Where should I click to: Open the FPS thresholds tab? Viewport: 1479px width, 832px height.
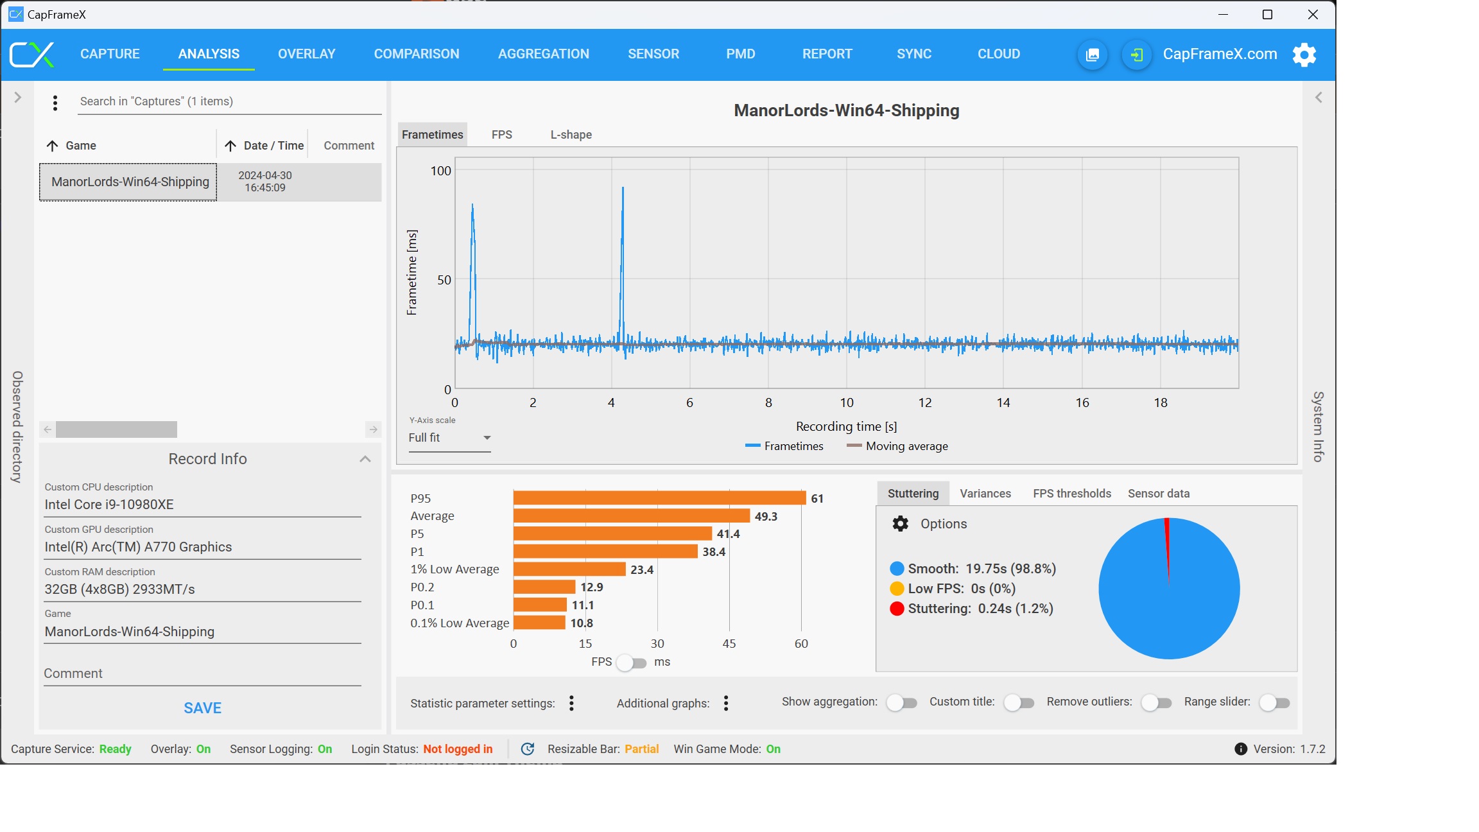click(1071, 494)
